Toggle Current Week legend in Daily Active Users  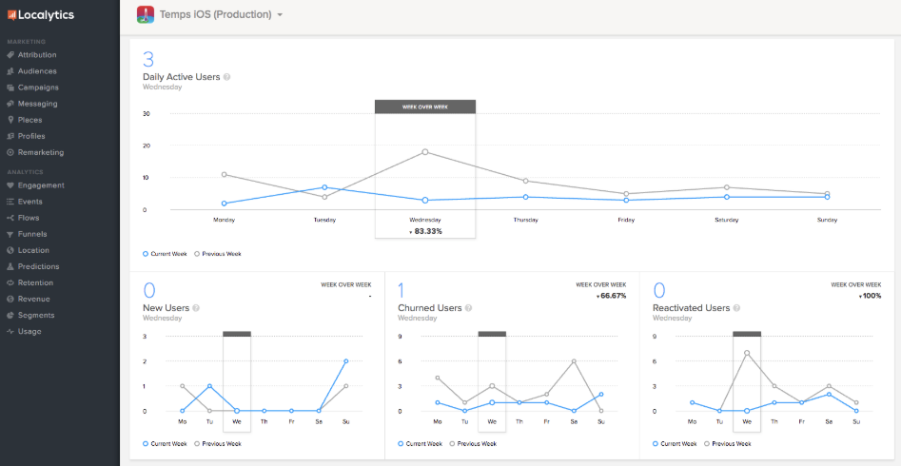[x=165, y=253]
